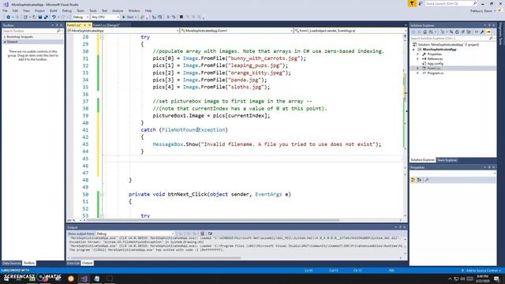Image resolution: width=505 pixels, height=284 pixels.
Task: Open the MoreSophisticatedApp.Form1 class dropdown
Action: pyautogui.click(x=237, y=31)
